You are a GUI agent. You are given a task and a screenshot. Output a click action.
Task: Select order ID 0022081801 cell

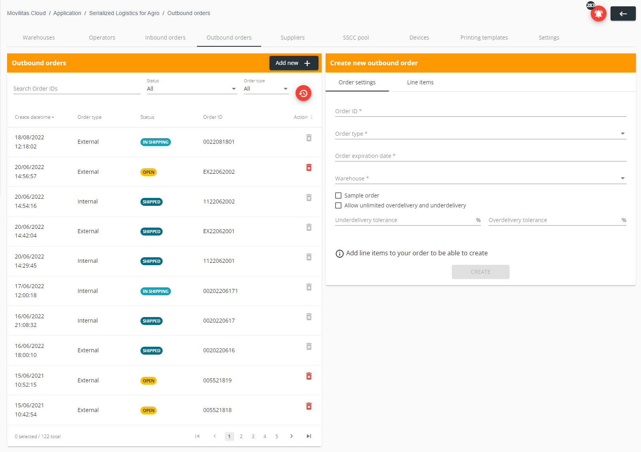point(219,142)
